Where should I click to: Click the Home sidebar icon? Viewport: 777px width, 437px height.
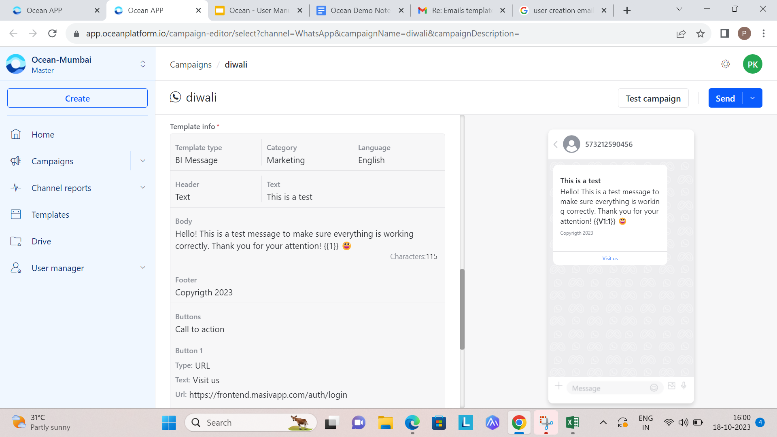click(16, 134)
